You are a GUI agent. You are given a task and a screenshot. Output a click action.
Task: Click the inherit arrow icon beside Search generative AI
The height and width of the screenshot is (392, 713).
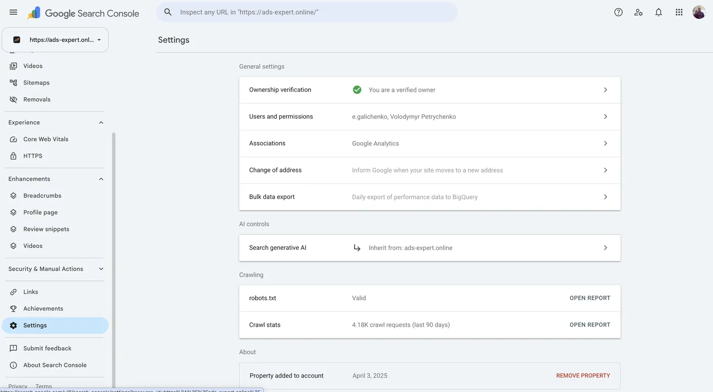click(357, 248)
